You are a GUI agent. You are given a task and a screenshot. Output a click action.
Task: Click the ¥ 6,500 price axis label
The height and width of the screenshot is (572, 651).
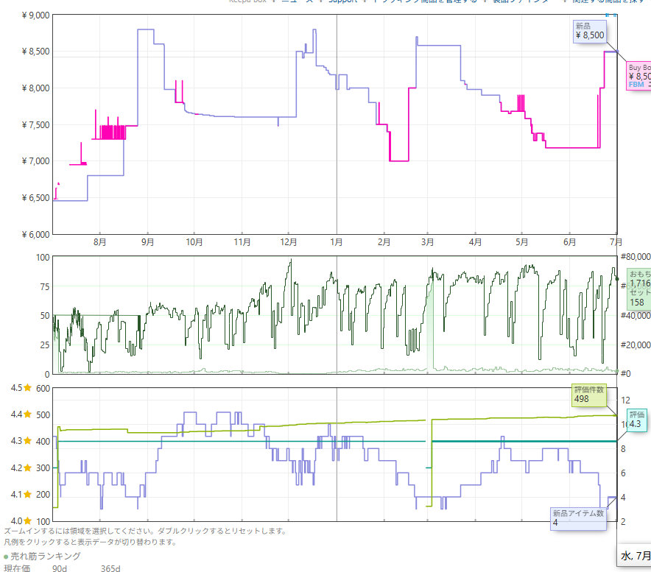(35, 198)
